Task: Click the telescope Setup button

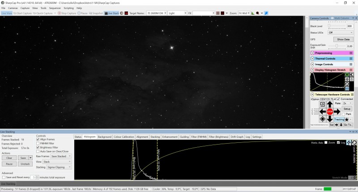Action: pyautogui.click(x=347, y=109)
